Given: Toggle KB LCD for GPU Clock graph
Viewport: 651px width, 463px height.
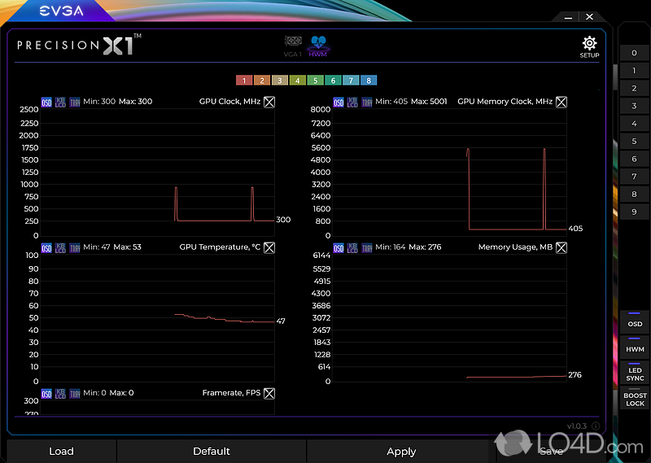Looking at the screenshot, I should click(x=60, y=102).
